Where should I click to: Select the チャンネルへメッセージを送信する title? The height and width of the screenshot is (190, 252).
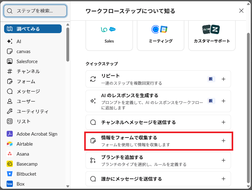point(139,122)
